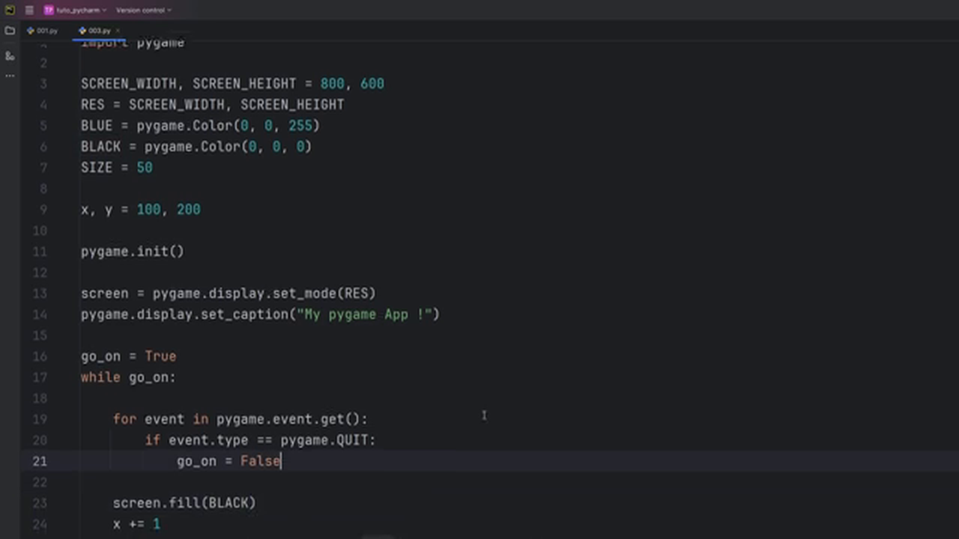This screenshot has width=959, height=539.
Task: Click gutter line number 13
Action: [x=40, y=293]
